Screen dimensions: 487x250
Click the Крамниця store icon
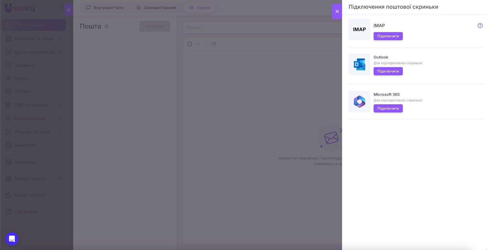click(9, 162)
